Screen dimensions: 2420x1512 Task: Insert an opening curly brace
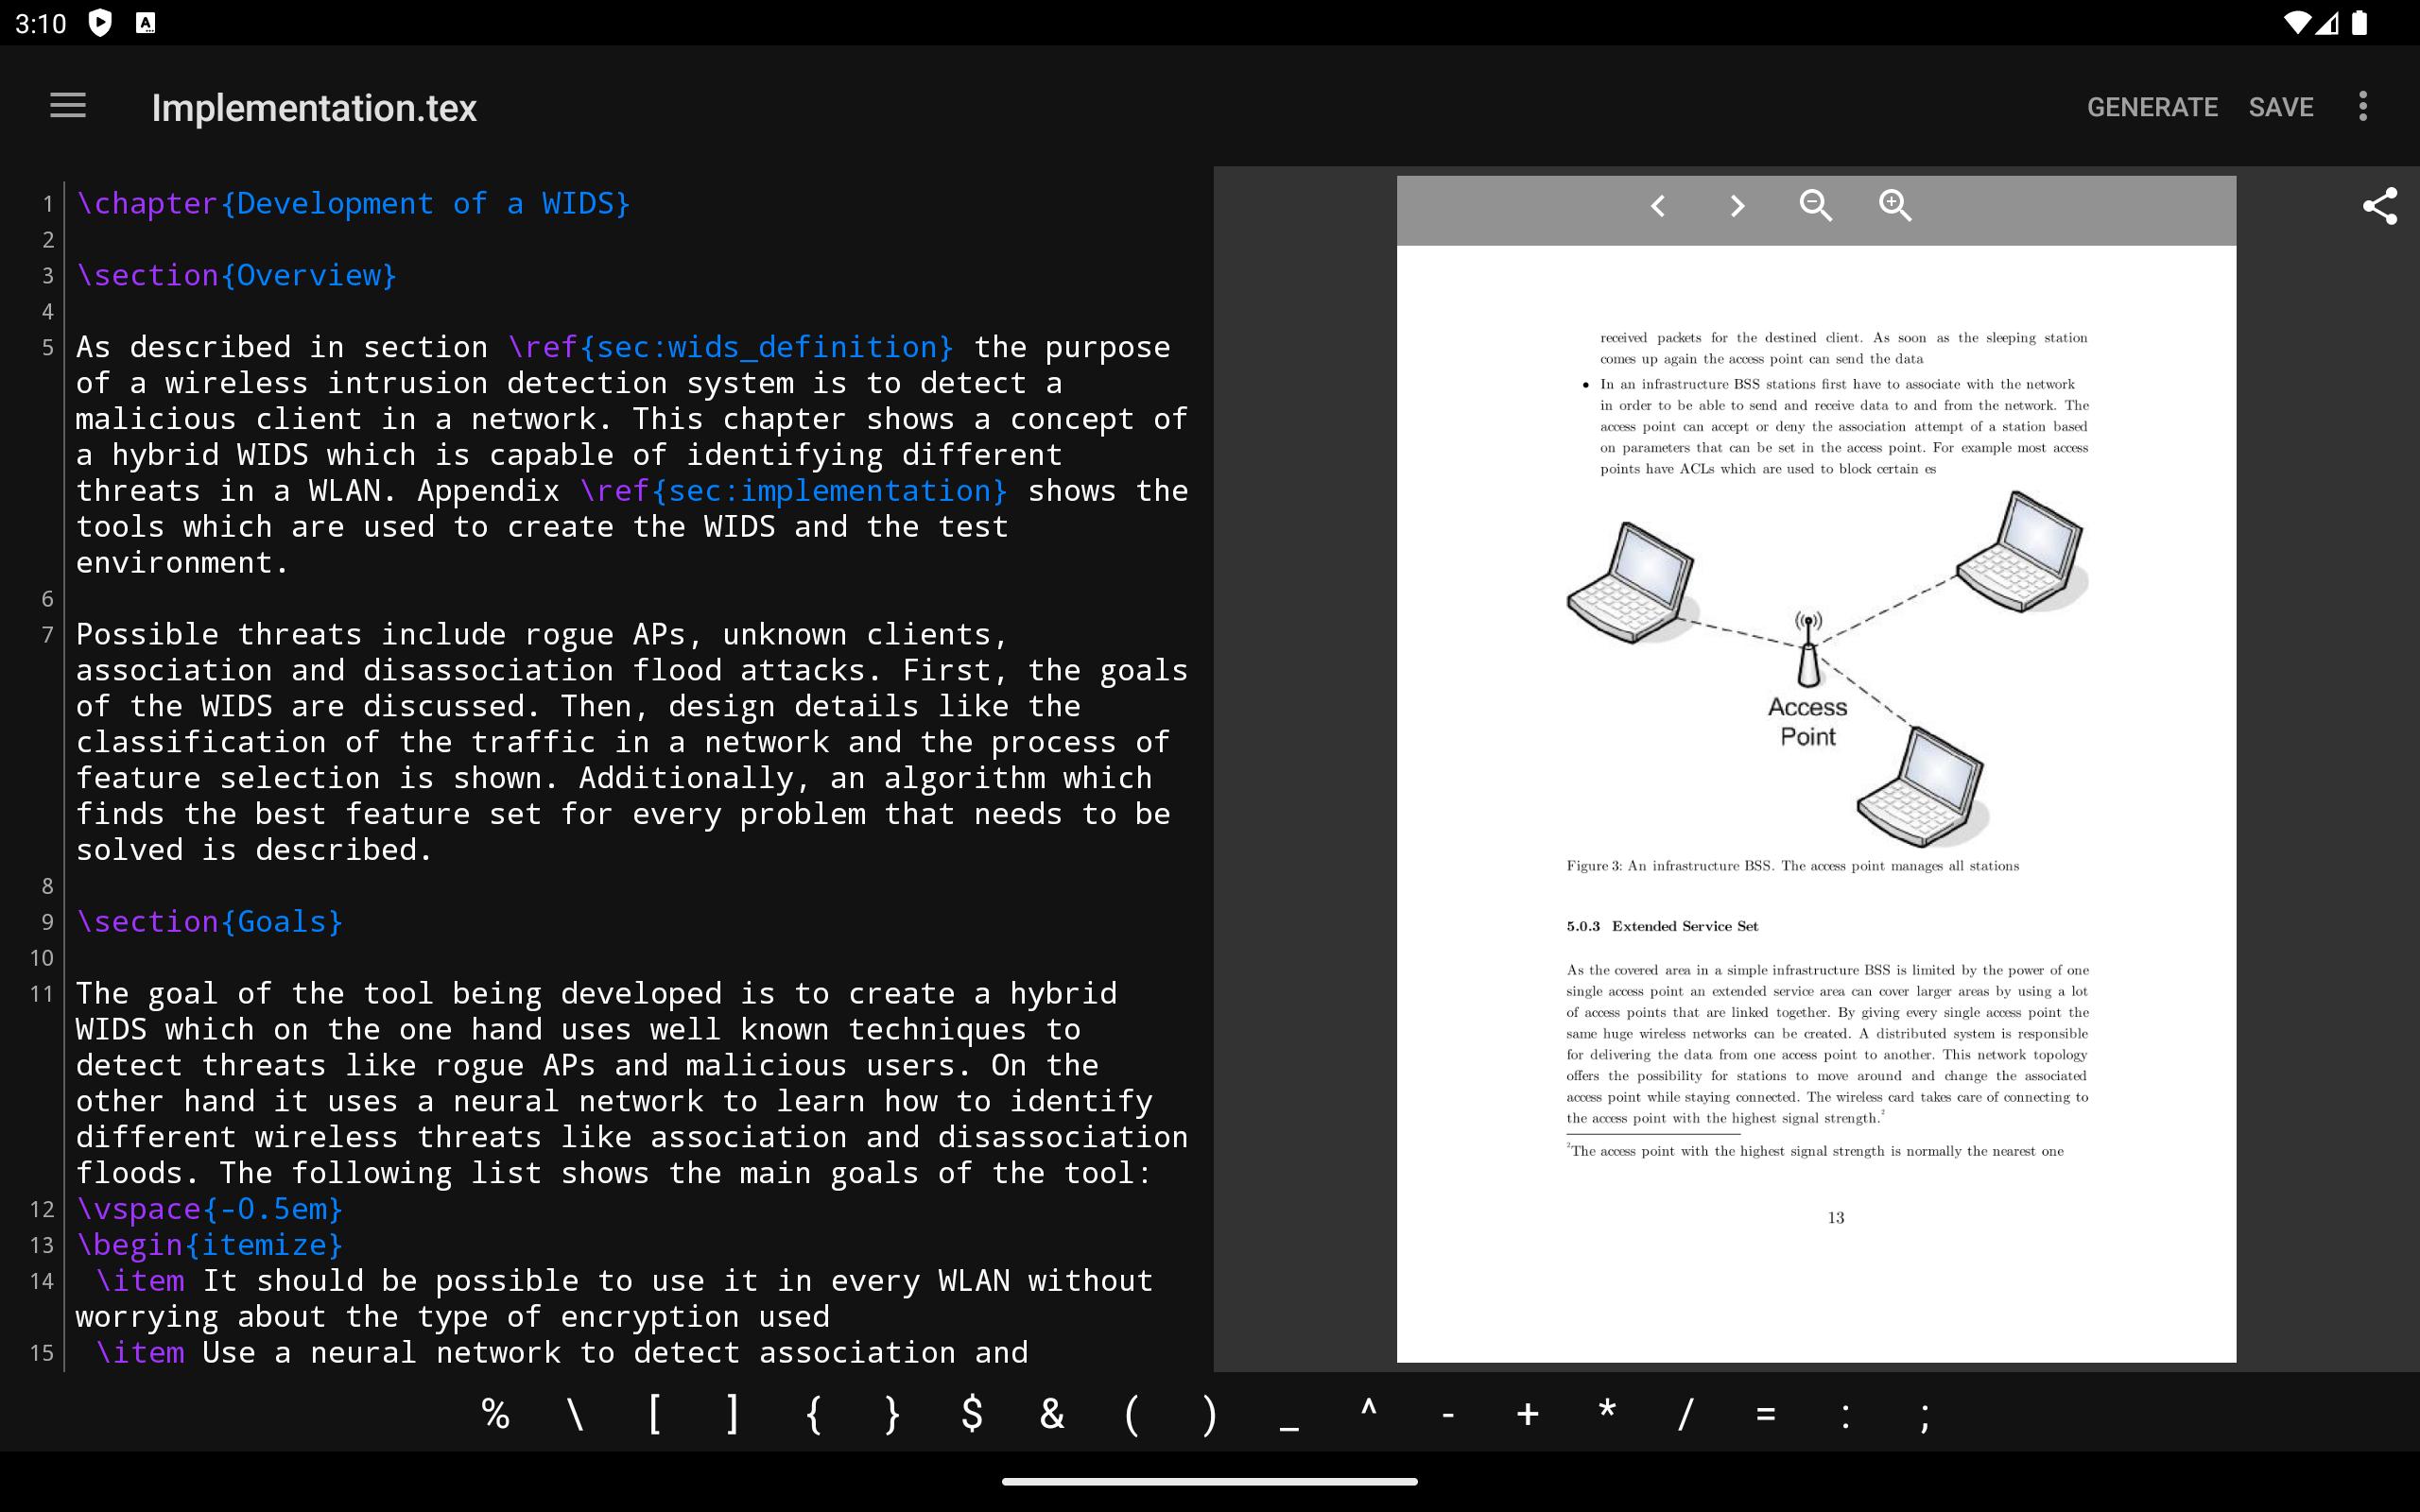click(x=813, y=1414)
